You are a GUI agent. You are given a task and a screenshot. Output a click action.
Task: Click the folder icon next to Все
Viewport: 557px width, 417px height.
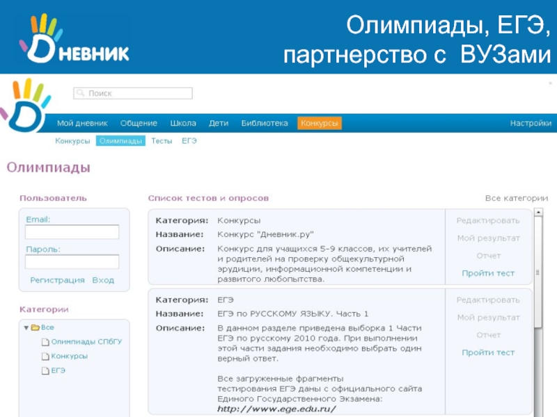(36, 327)
